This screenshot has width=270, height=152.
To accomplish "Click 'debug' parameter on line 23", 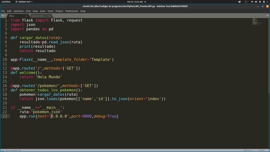I will 100,117.
